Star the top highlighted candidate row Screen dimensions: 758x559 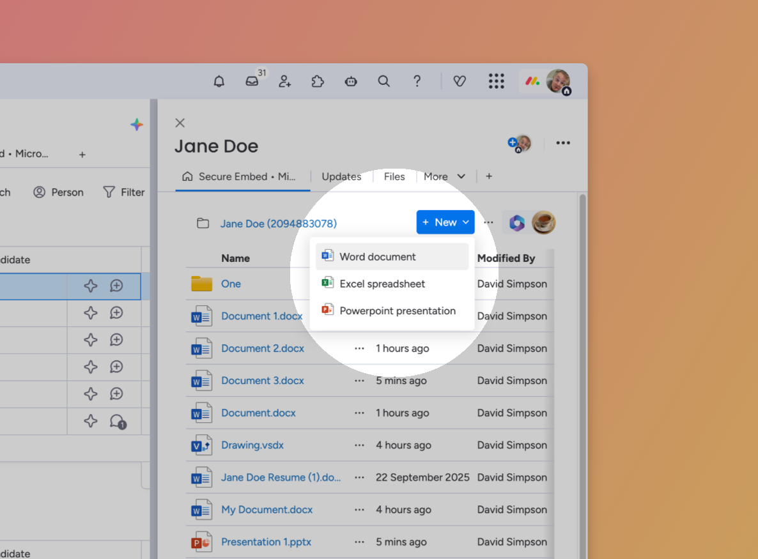[x=90, y=286]
